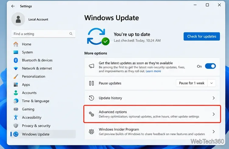Click the Last checked: Today, 10:24 AM text
This screenshot has width=229, height=149.
(x=137, y=41)
